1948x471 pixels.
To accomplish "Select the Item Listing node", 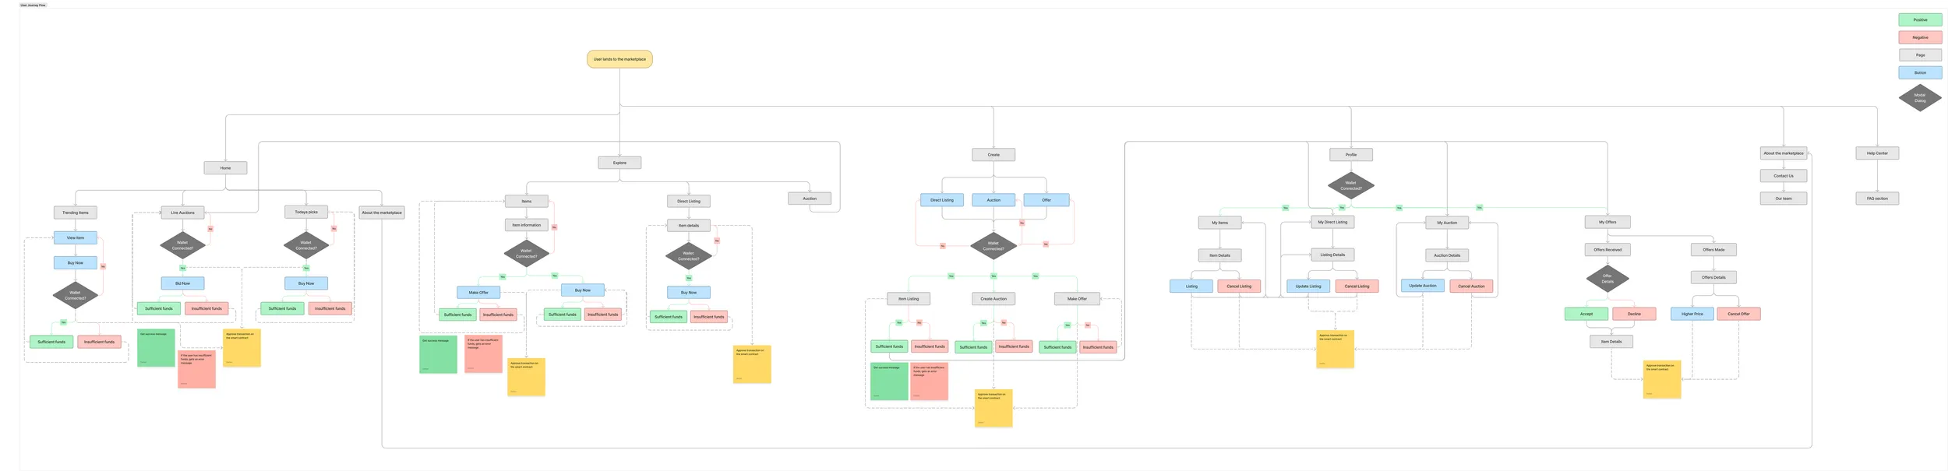I will (909, 299).
